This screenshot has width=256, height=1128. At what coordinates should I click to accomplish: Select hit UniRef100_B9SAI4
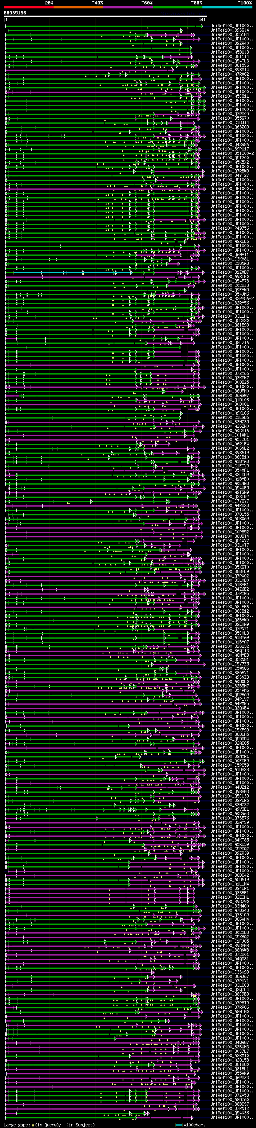tap(230, 70)
